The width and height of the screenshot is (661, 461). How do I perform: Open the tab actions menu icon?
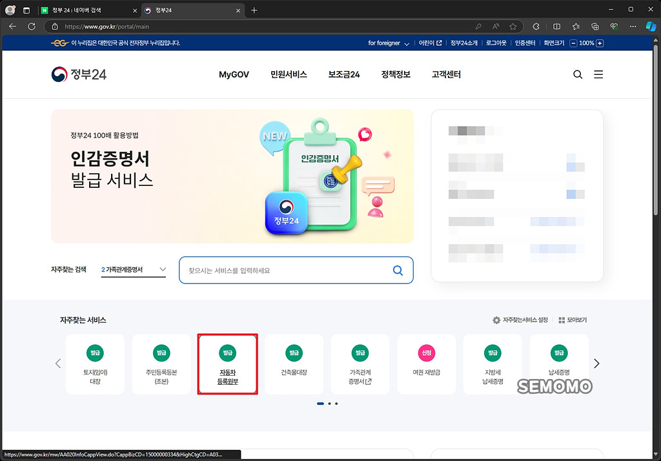[x=26, y=10]
